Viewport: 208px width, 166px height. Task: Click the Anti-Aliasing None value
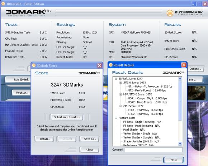86,37
